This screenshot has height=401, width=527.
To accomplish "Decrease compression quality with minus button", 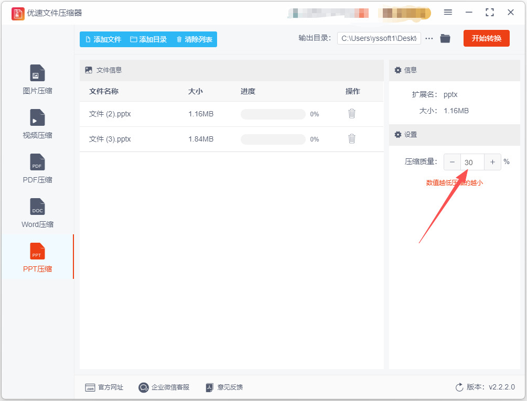I will [452, 162].
